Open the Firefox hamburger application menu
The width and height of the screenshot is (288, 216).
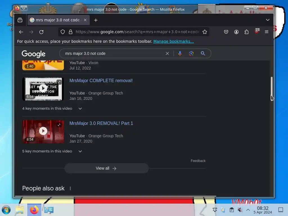click(267, 32)
